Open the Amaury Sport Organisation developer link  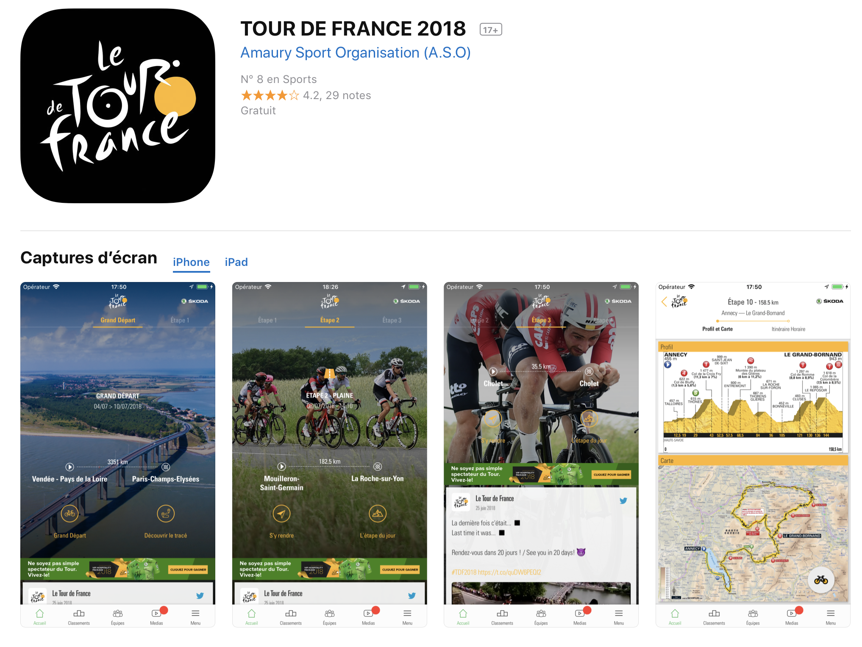[x=356, y=53]
